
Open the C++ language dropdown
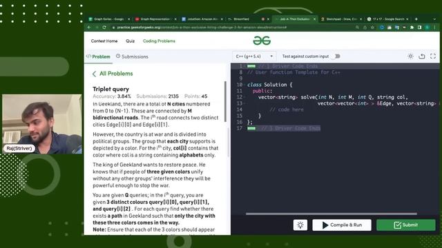(x=255, y=56)
